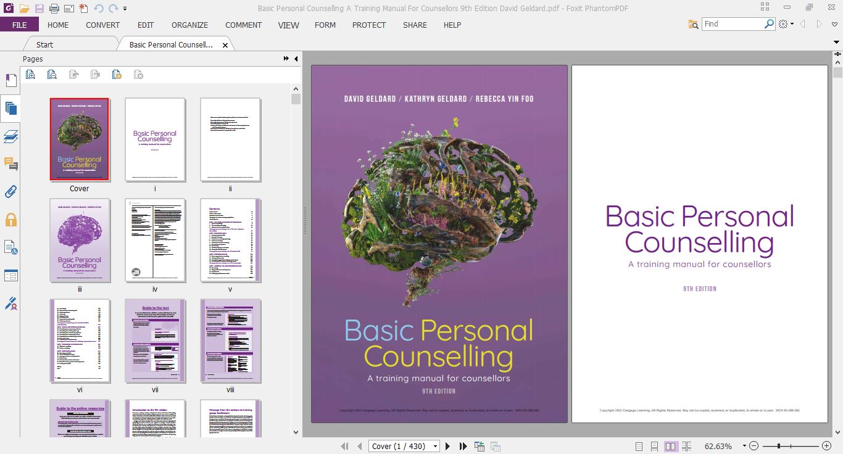Open the CONVERT ribbon tab

coord(103,25)
